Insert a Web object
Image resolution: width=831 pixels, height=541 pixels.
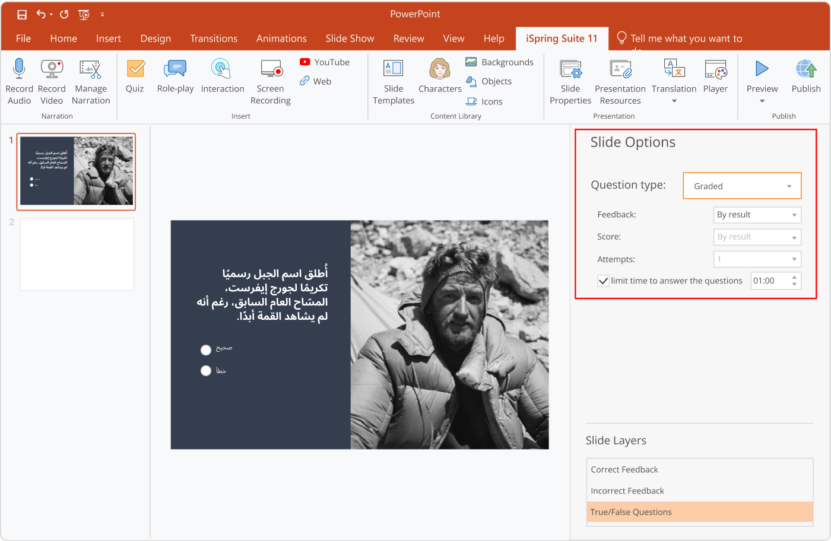click(x=315, y=81)
